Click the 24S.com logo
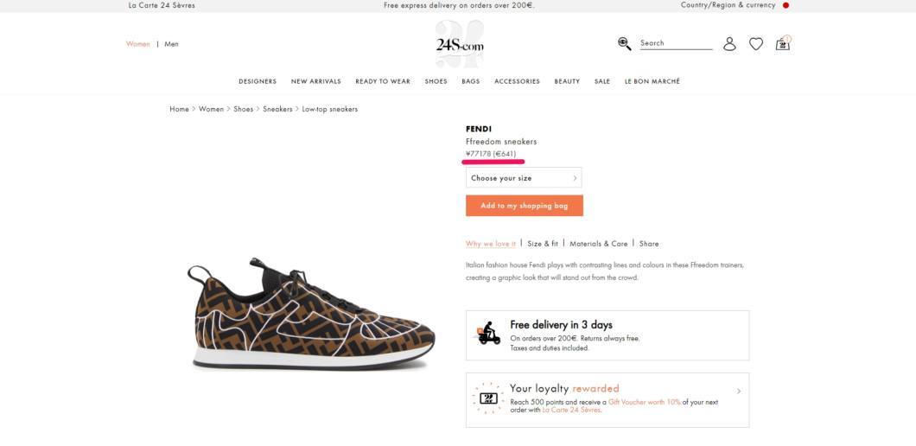The width and height of the screenshot is (916, 446). (460, 44)
